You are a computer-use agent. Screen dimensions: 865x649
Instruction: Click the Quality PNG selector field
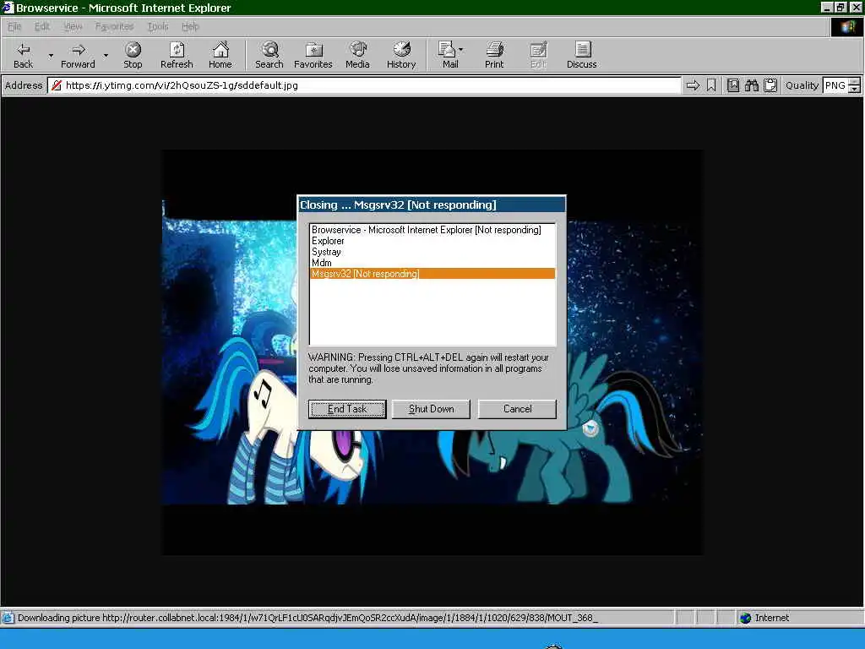(x=835, y=85)
